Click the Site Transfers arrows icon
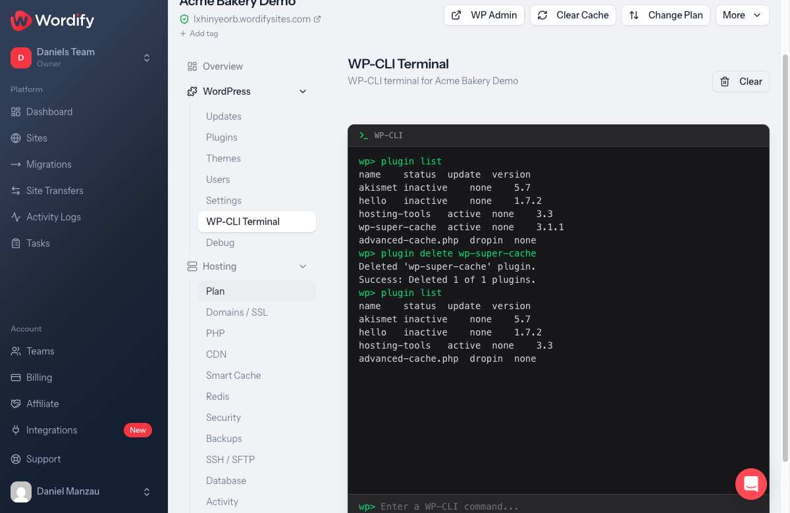 [16, 191]
